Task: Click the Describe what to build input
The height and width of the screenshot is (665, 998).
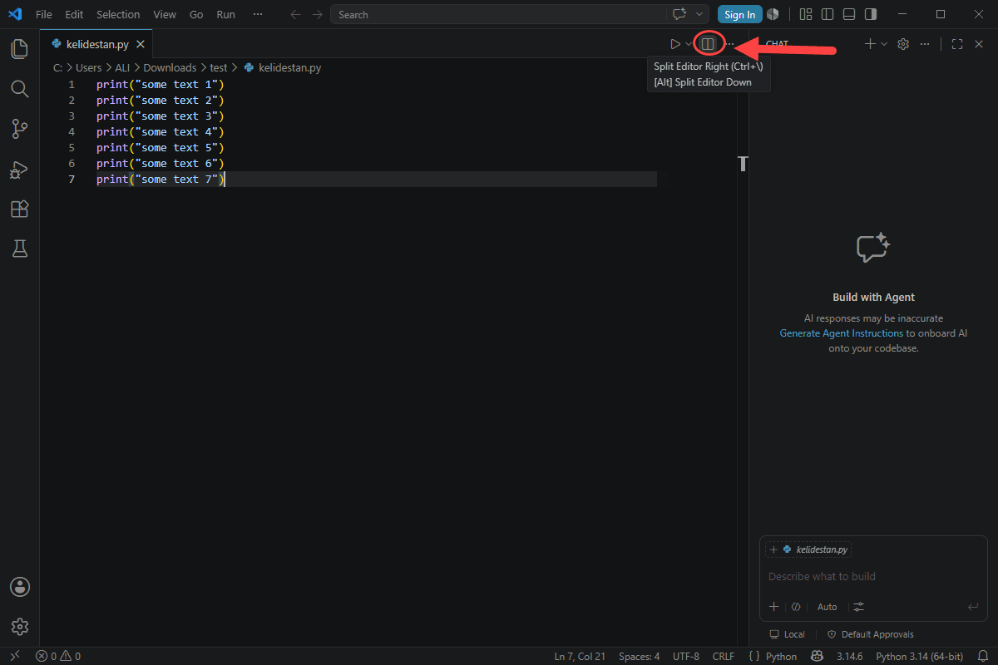Action: pos(873,576)
